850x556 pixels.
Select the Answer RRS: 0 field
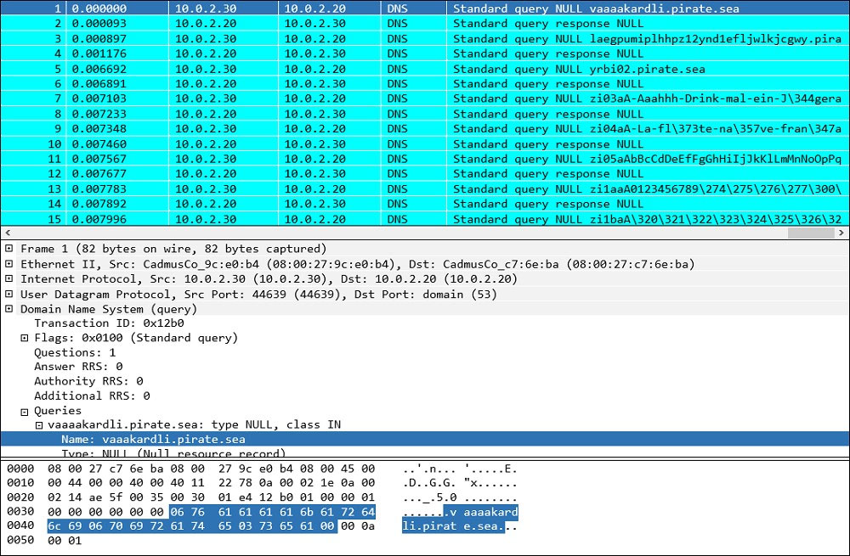[78, 367]
